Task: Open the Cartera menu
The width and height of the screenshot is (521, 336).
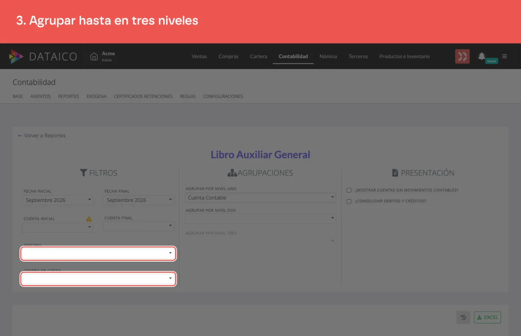Action: [x=258, y=56]
